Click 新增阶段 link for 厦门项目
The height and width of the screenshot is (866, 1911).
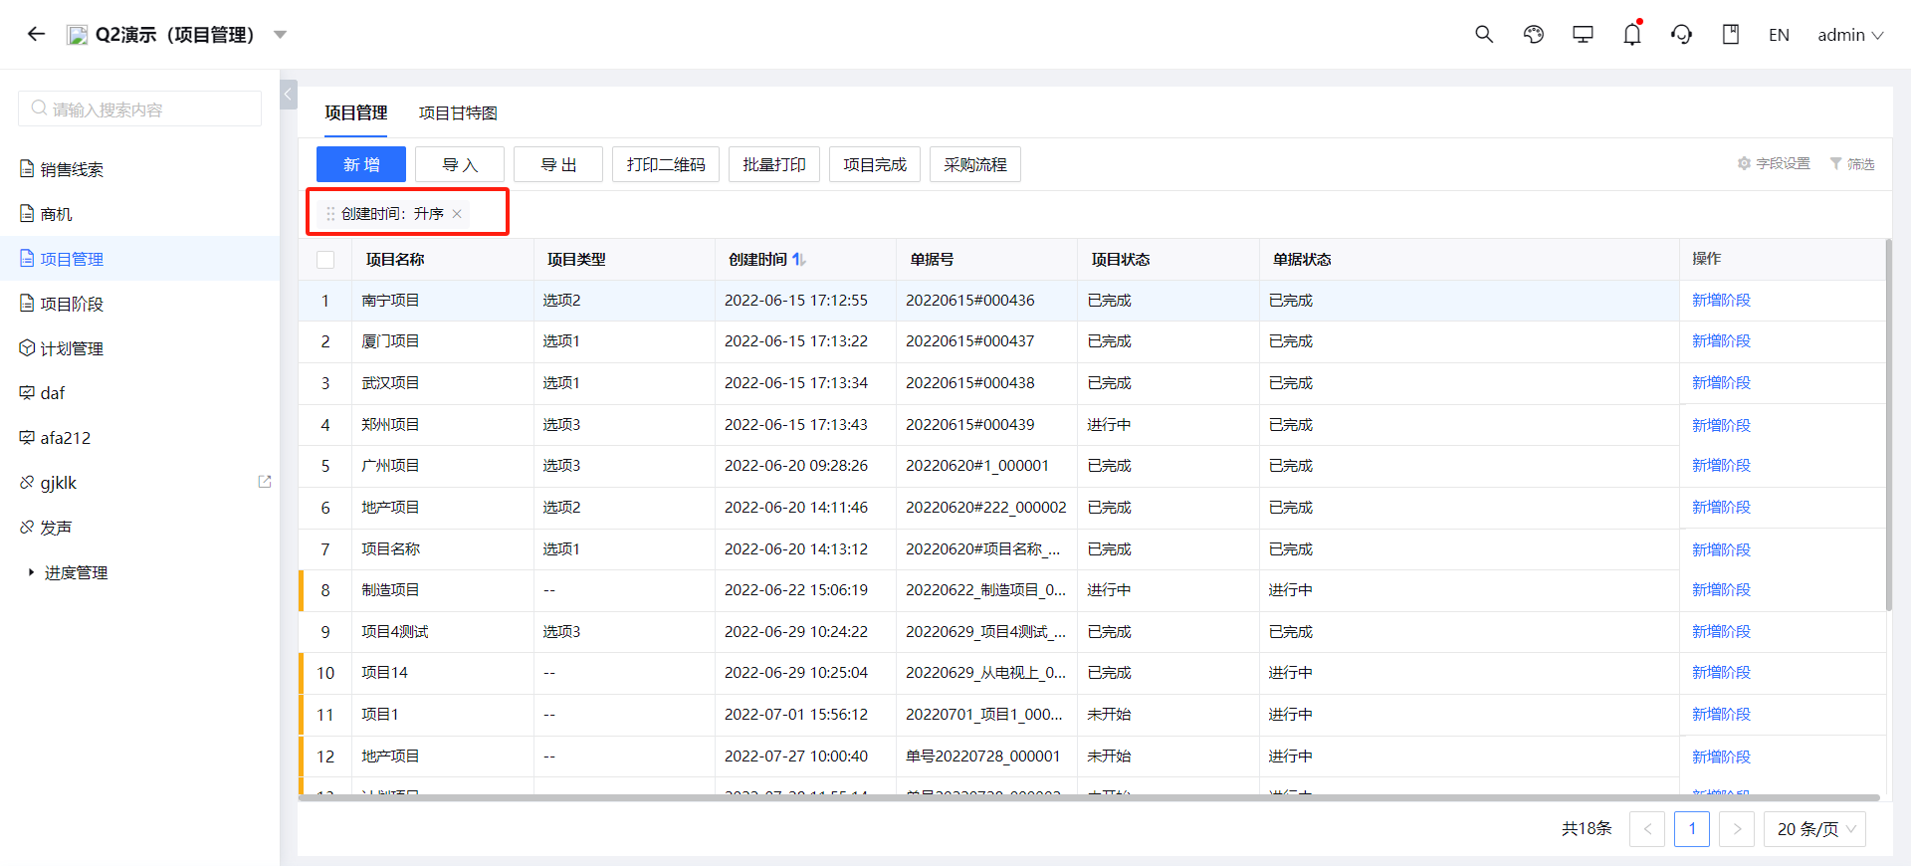[1721, 340]
